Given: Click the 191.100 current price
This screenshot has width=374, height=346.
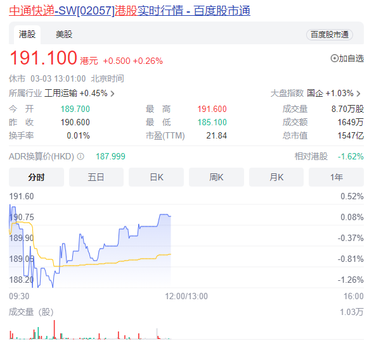Looking at the screenshot, I should point(43,58).
